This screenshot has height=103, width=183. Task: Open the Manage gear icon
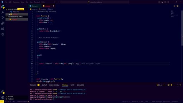click(3, 97)
